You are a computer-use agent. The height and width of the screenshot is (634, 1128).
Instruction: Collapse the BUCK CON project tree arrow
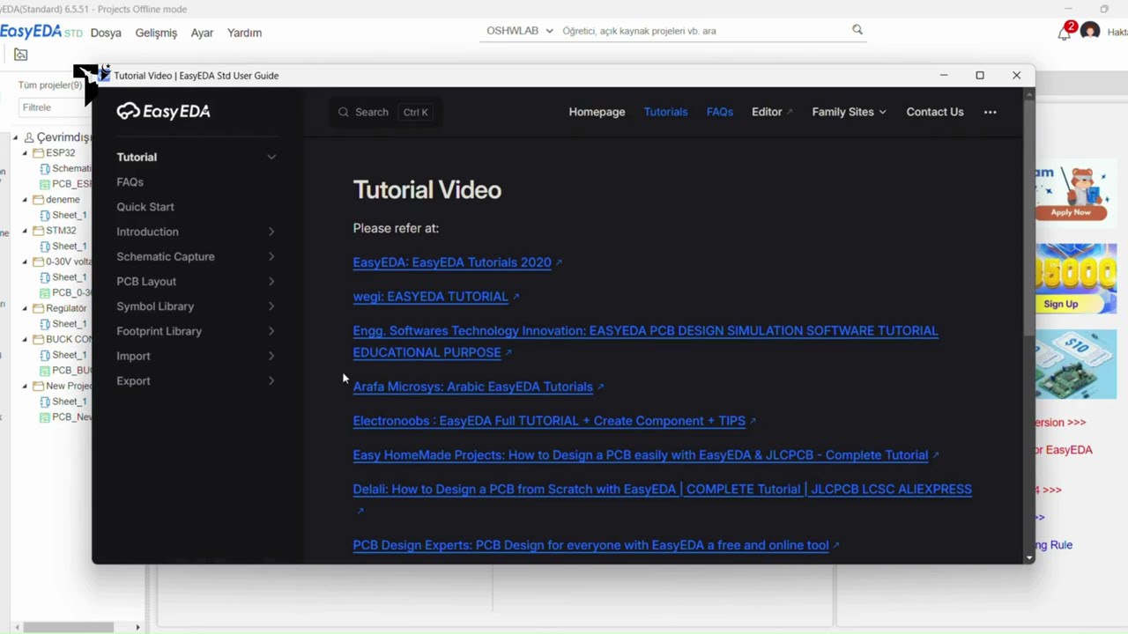[26, 339]
